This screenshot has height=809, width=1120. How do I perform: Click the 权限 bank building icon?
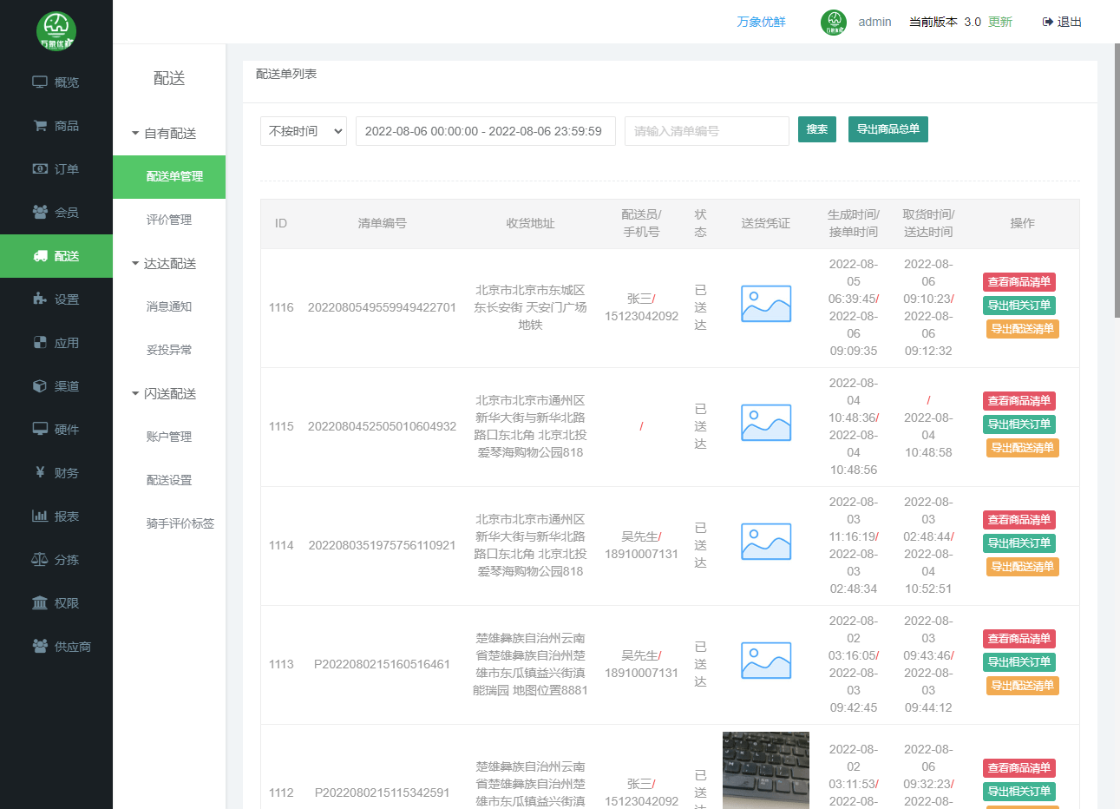click(x=39, y=603)
